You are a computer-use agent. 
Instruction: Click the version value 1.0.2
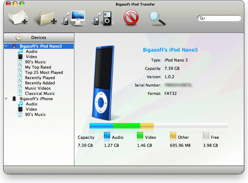coord(169,77)
